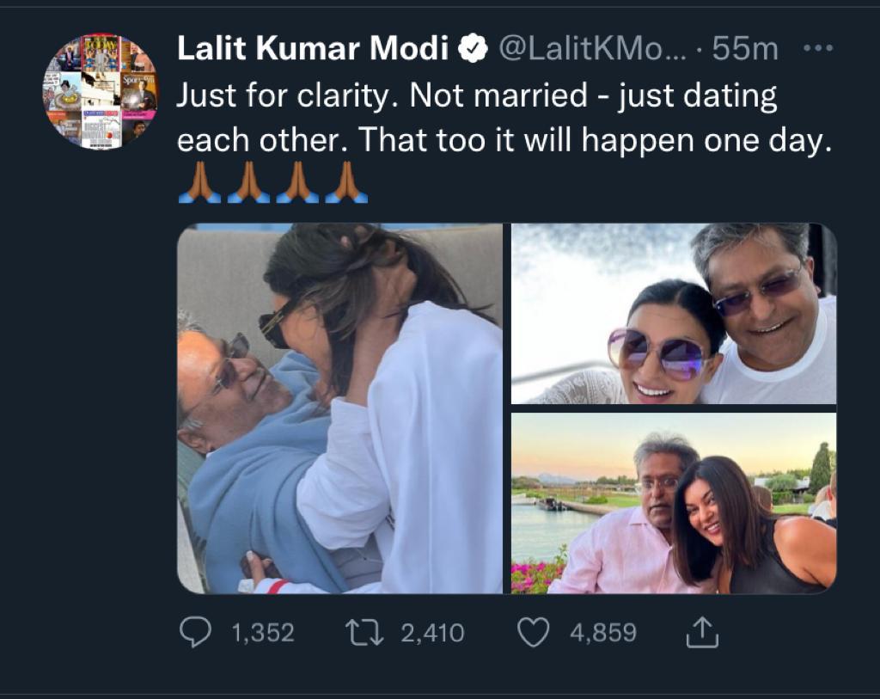Open the 55m timestamp link

tap(745, 50)
